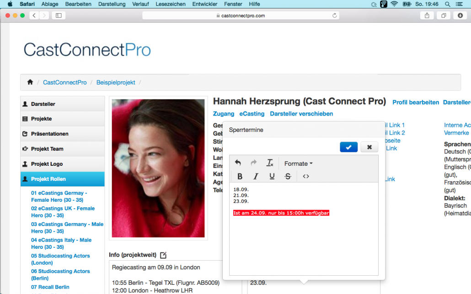Click the red highlighted text about 24.09.

281,213
